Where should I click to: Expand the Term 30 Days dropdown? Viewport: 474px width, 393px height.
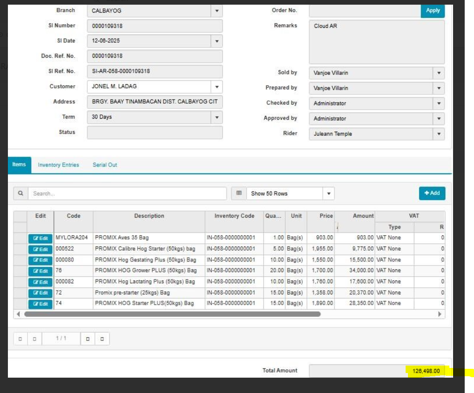(216, 118)
